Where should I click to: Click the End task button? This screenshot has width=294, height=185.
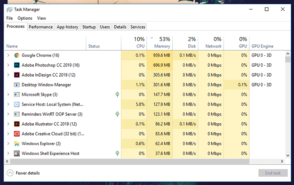pyautogui.click(x=273, y=173)
